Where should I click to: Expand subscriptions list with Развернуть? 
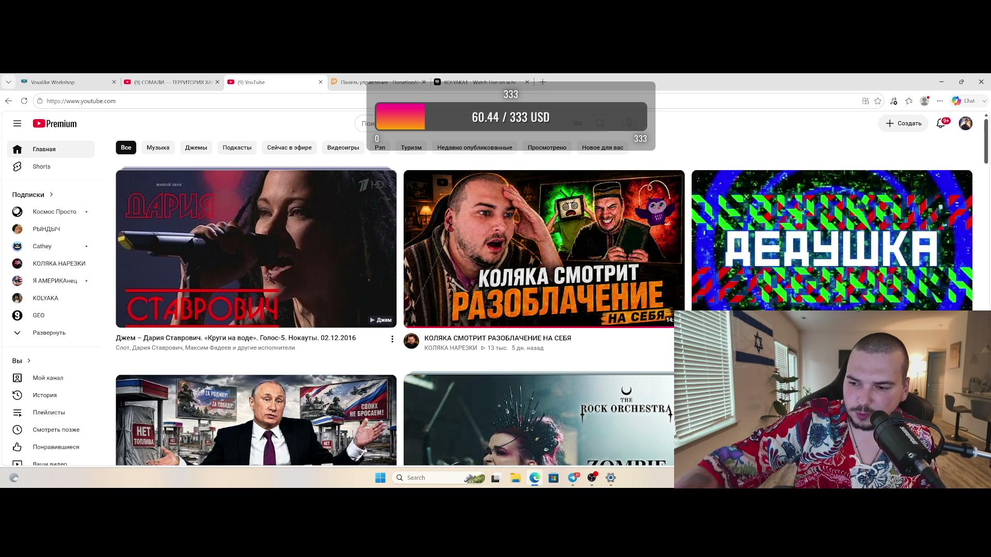51,333
